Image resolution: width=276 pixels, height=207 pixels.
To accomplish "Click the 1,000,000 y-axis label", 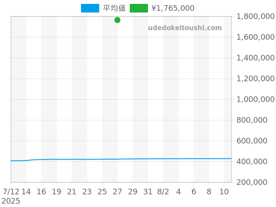I will [x=255, y=100].
